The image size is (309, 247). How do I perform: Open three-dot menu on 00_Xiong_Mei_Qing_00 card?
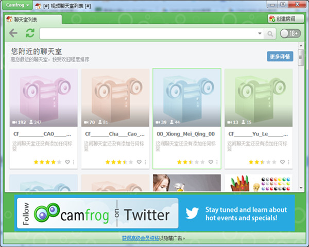click(216, 162)
